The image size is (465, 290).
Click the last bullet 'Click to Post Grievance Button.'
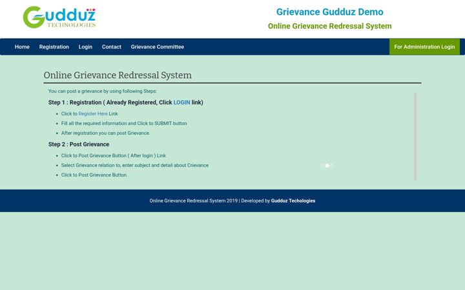pos(94,175)
